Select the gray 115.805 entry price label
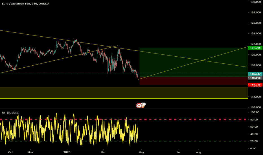 [x=255, y=78]
